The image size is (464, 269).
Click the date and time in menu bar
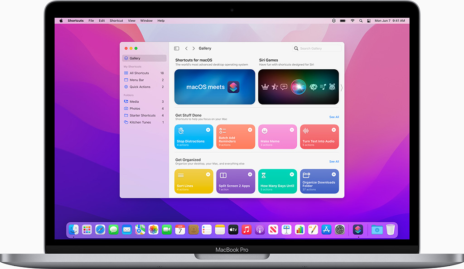coord(390,21)
